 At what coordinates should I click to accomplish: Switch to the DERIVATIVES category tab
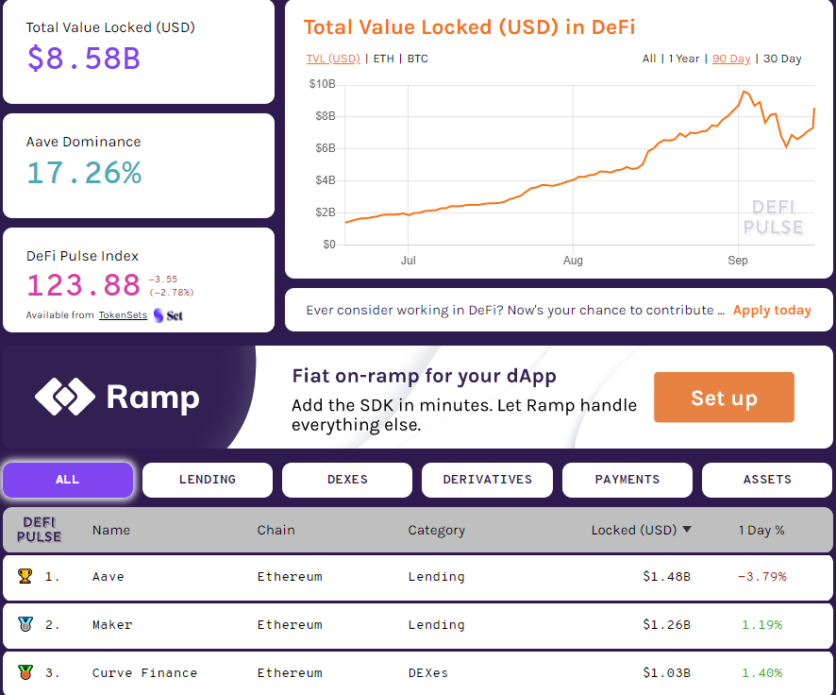[487, 480]
